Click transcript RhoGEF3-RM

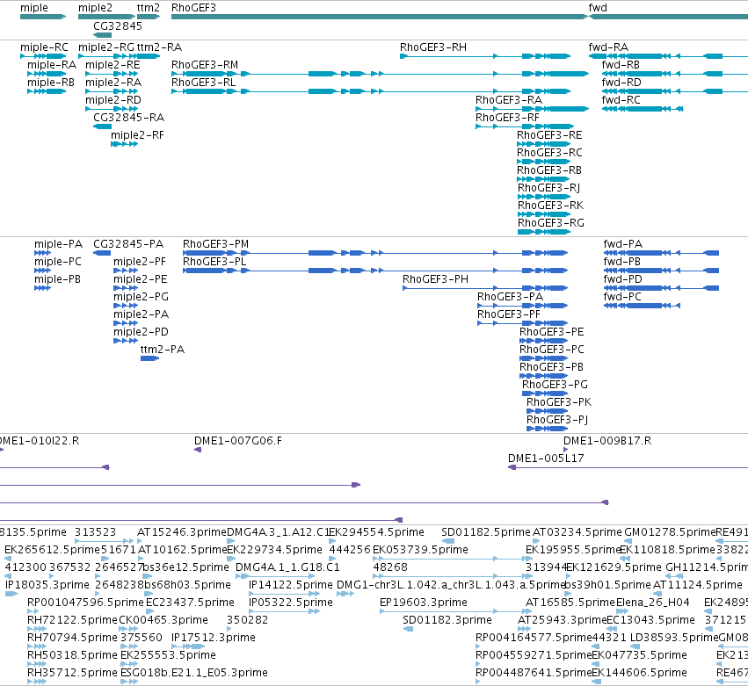[380, 74]
